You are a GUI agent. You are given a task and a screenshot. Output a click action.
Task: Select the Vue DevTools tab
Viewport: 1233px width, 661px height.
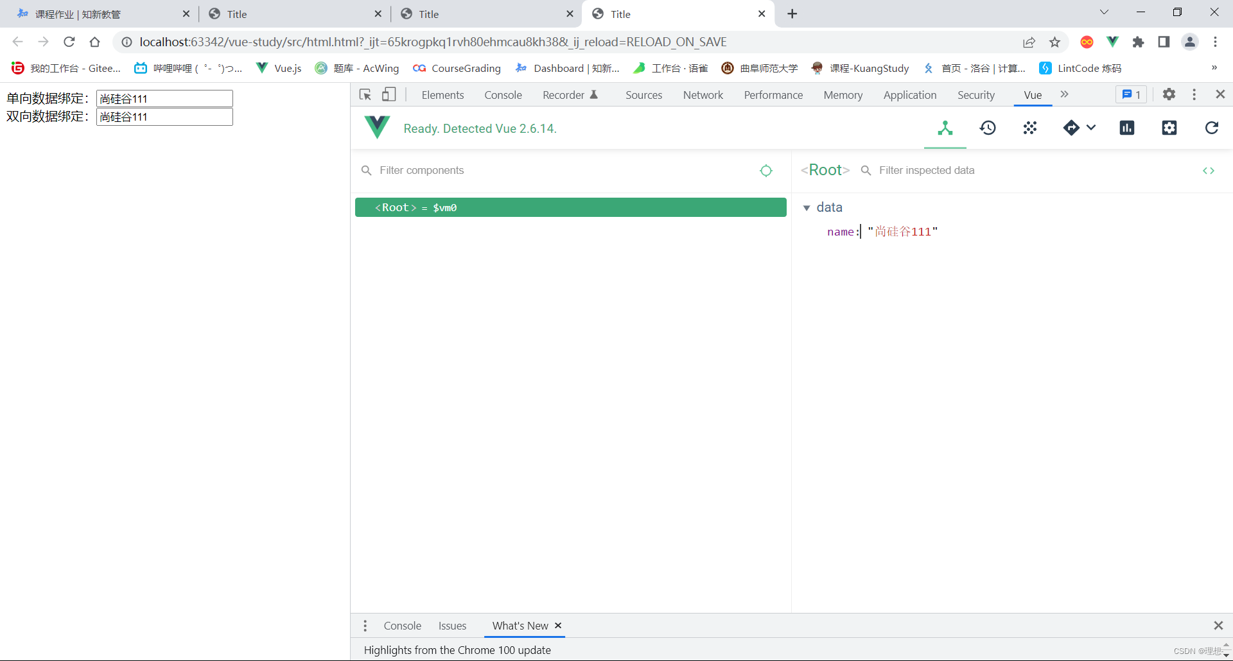(x=1033, y=95)
